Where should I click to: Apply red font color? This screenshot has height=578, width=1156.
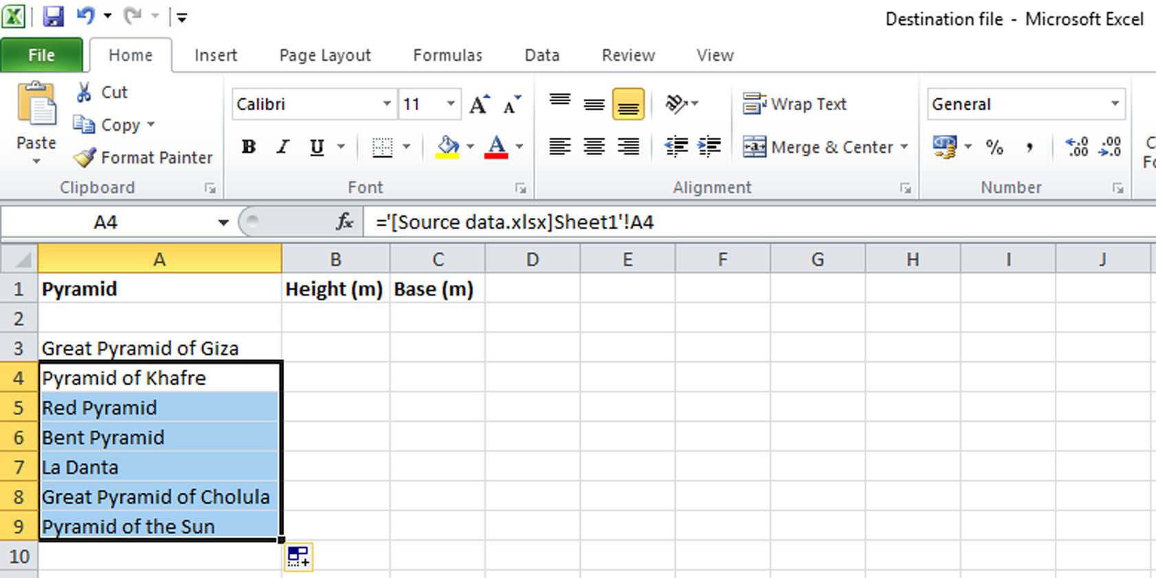(x=496, y=147)
